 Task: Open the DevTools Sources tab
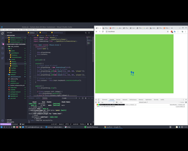[x=118, y=99]
